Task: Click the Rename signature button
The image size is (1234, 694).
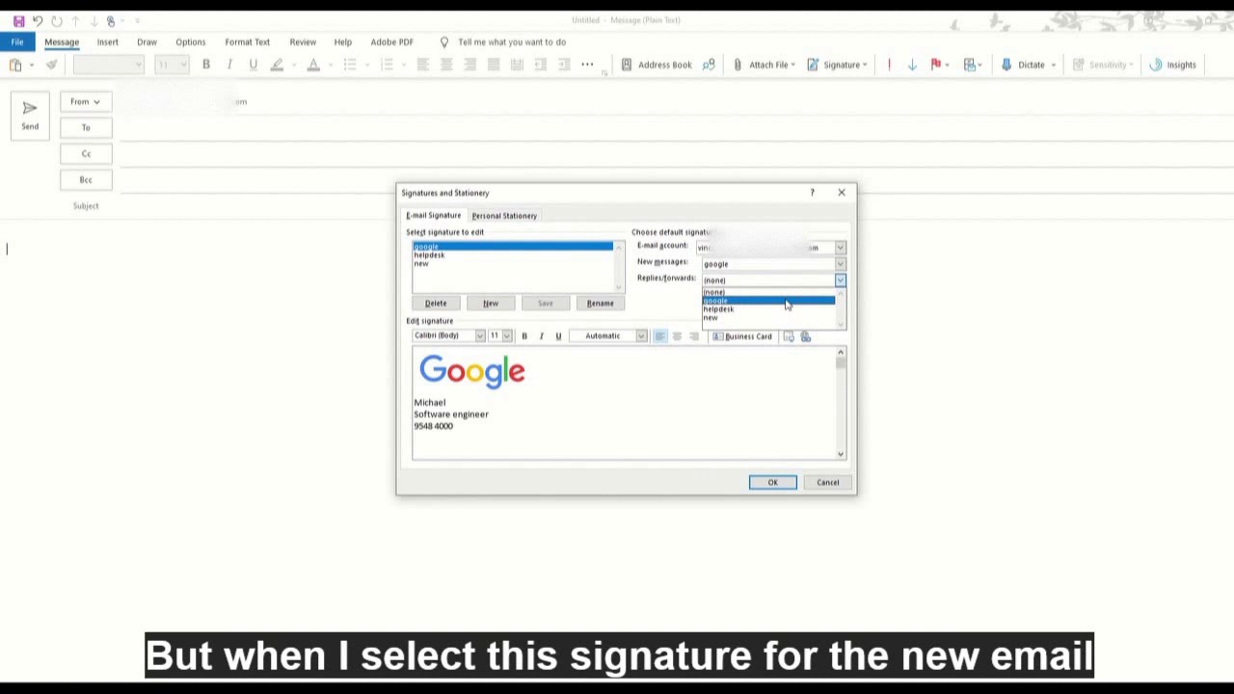Action: point(600,303)
